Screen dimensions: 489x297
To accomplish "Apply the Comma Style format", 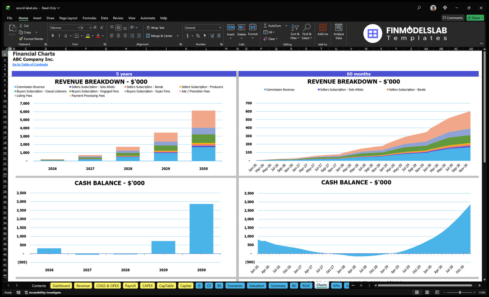I will (205, 36).
